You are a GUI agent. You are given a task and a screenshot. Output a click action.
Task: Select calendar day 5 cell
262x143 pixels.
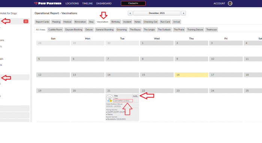pos(53,59)
